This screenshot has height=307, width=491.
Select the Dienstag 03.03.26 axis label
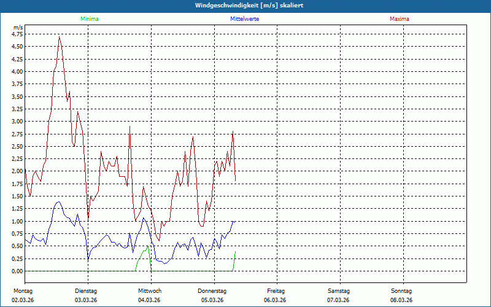(x=86, y=295)
